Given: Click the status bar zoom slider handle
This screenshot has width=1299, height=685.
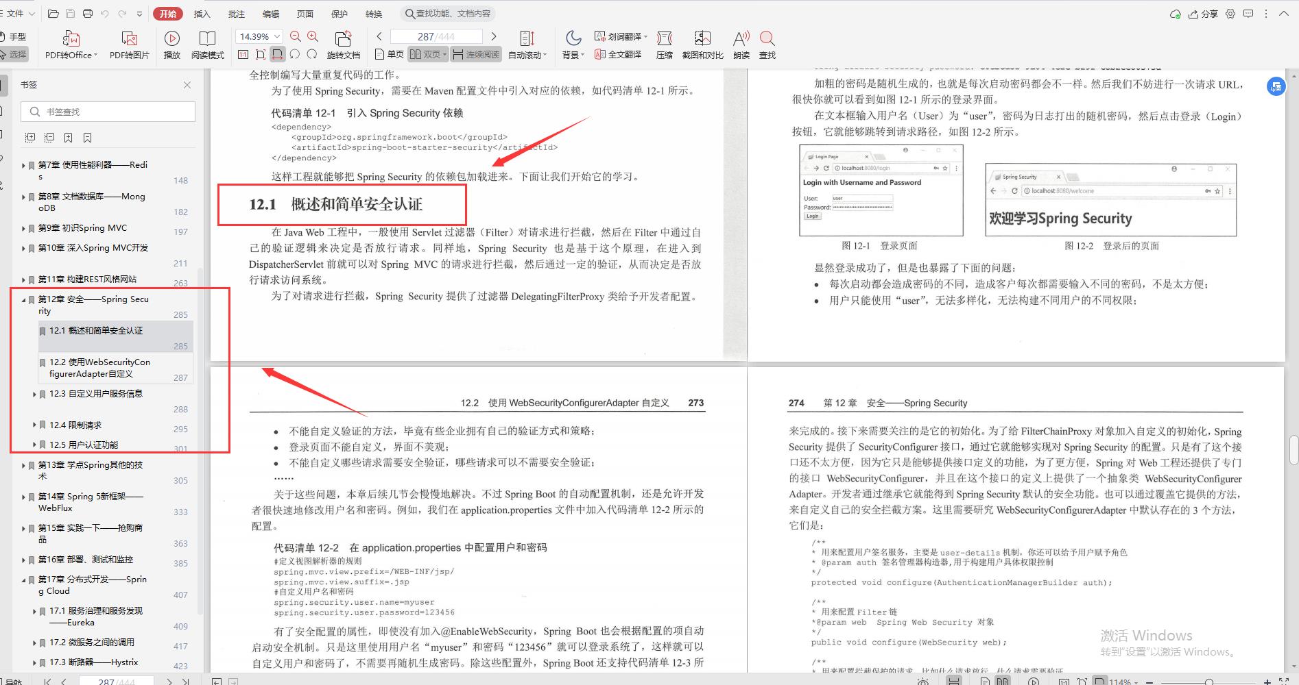Looking at the screenshot, I should (x=1209, y=682).
